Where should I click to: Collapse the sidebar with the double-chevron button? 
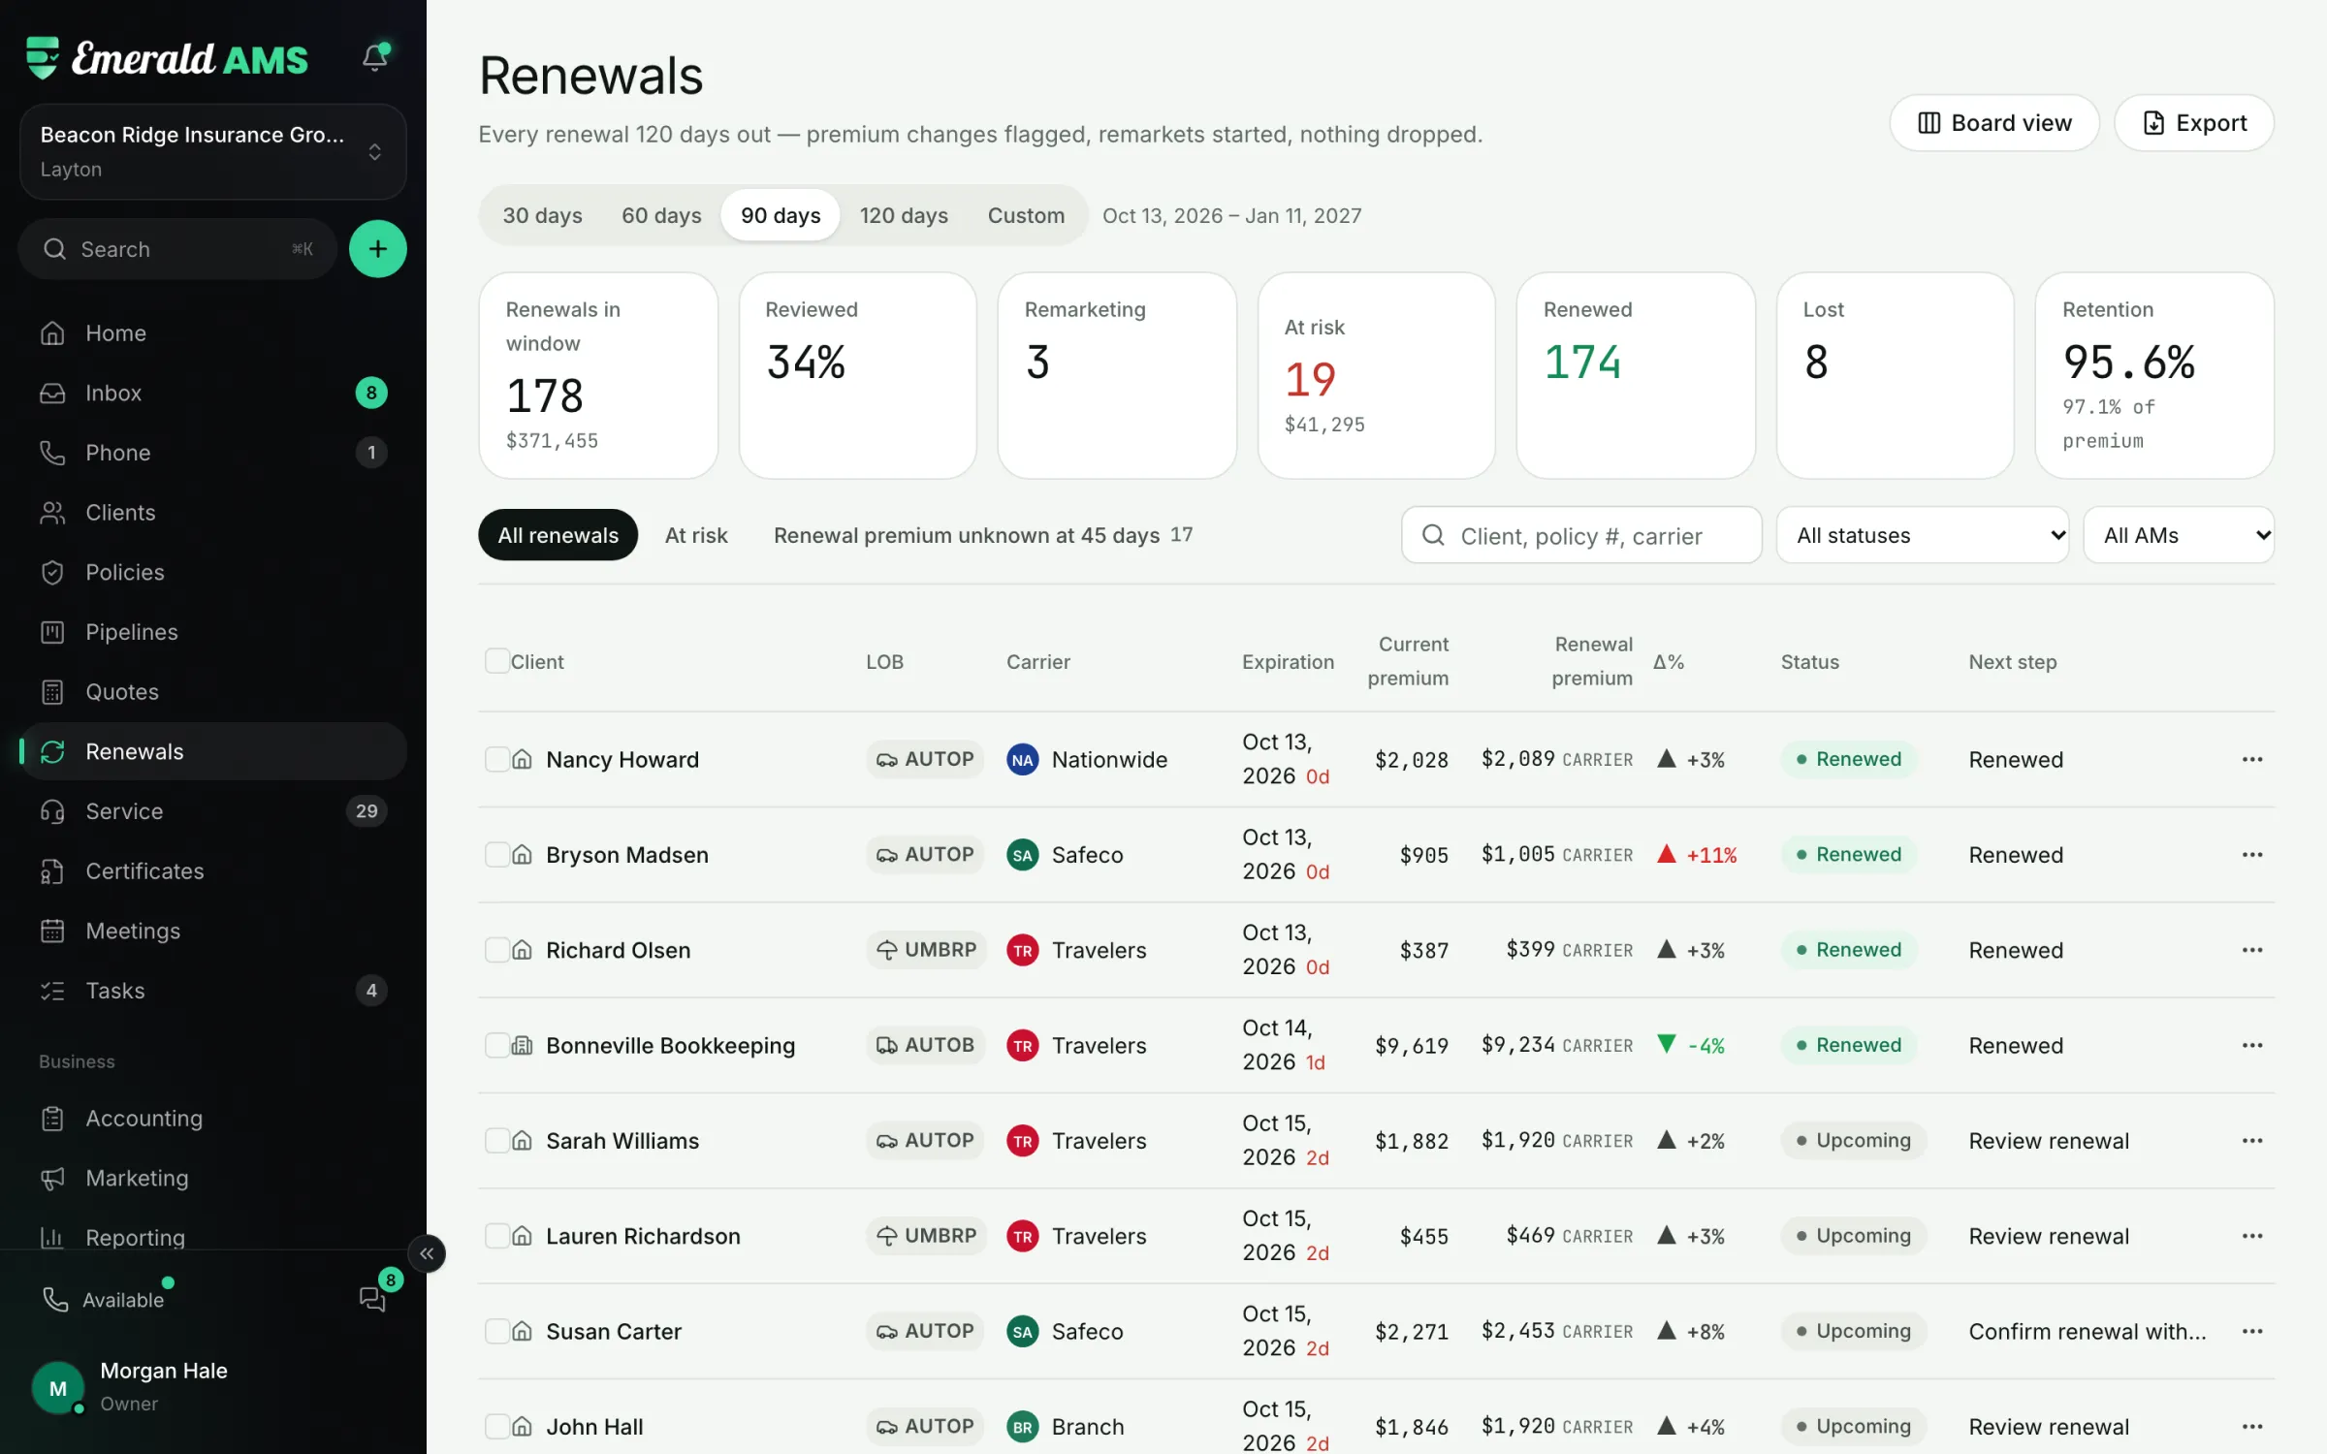tap(427, 1253)
